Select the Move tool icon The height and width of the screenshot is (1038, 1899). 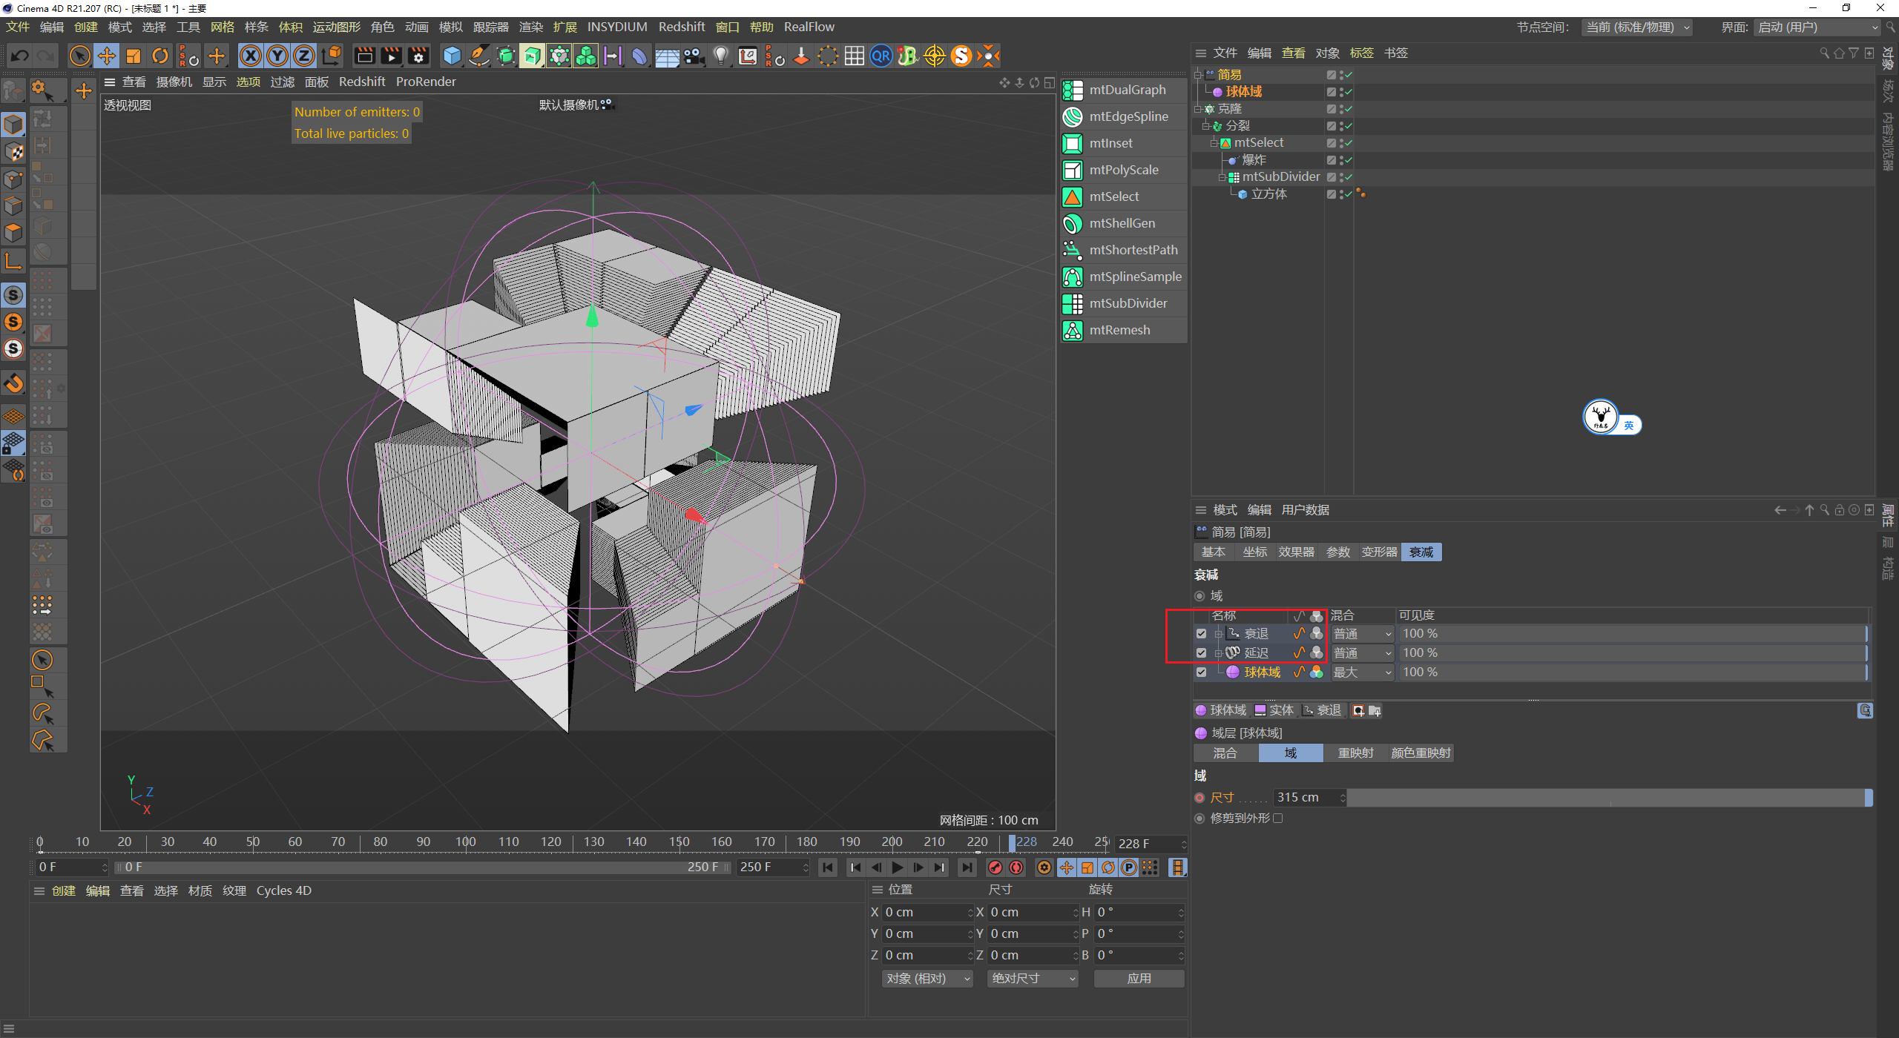107,56
